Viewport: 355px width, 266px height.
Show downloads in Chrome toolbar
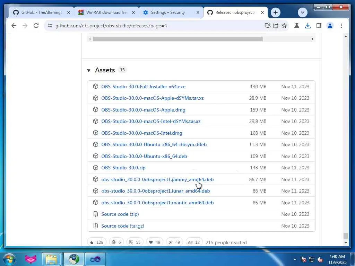pyautogui.click(x=308, y=26)
